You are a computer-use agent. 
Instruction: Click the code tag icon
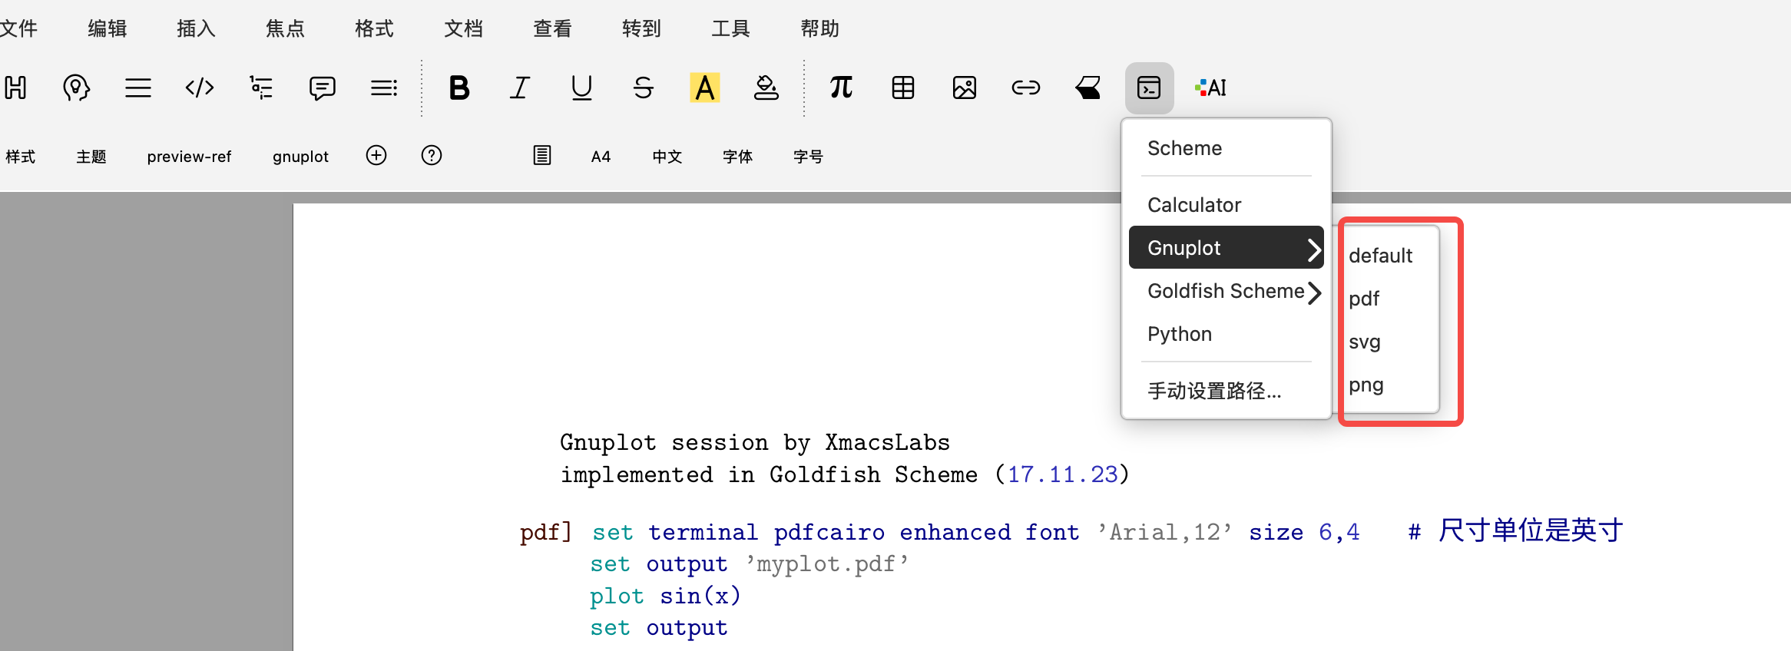click(x=200, y=88)
